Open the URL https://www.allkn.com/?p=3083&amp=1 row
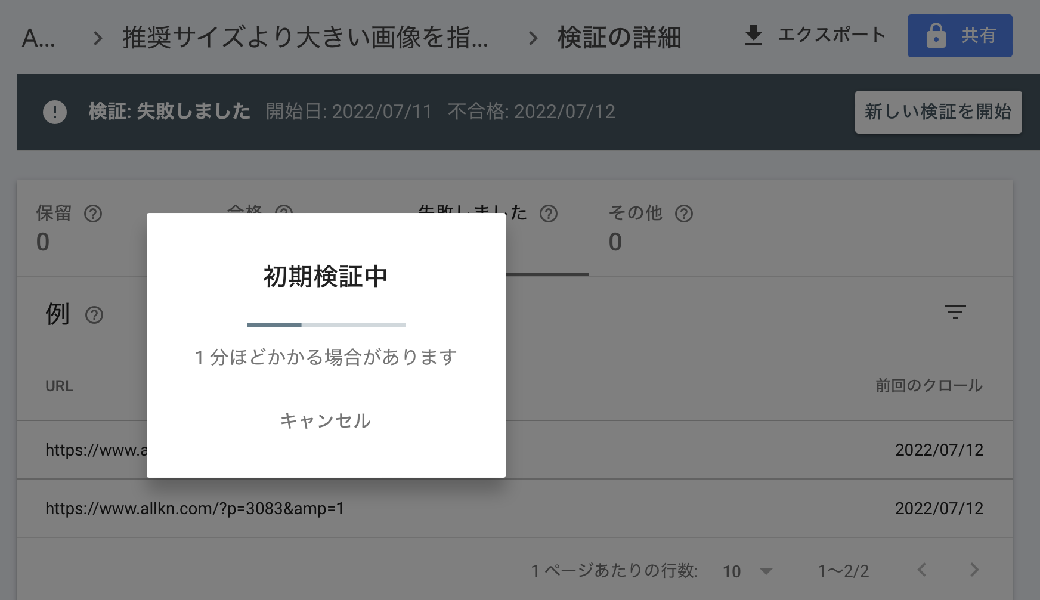The height and width of the screenshot is (600, 1040). coord(515,509)
